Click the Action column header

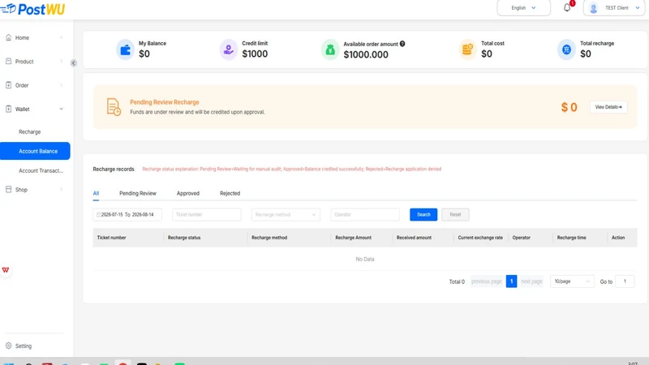point(618,238)
